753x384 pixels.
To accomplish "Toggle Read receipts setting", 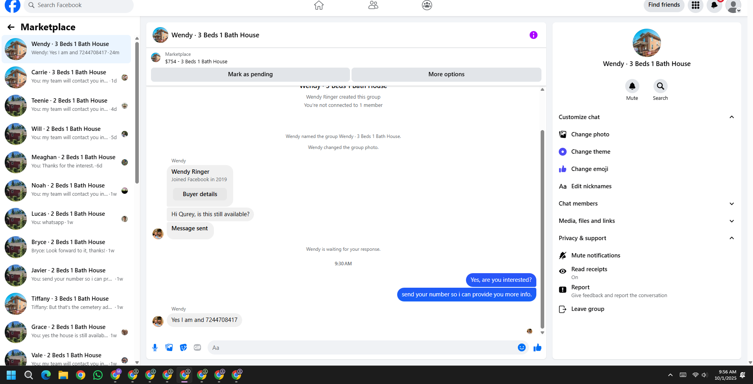I will [x=646, y=273].
